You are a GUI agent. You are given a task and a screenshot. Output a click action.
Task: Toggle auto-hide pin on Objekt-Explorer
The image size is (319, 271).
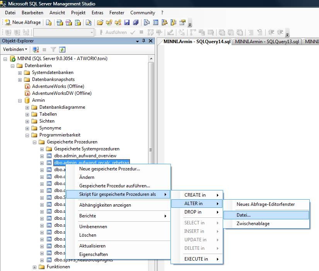pos(145,41)
